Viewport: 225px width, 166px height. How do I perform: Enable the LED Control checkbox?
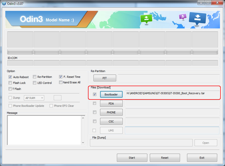(x=34, y=83)
